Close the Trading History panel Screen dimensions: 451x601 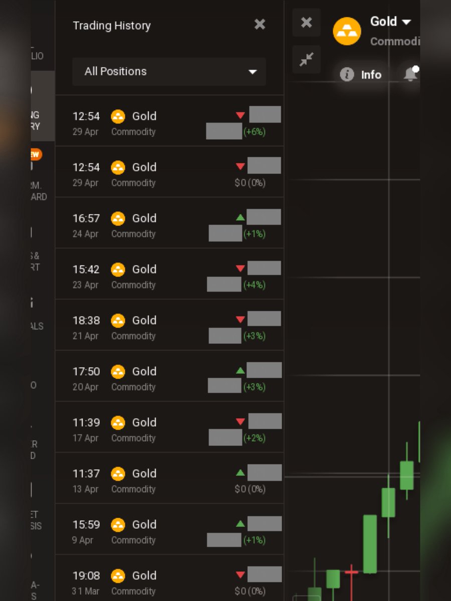click(260, 24)
